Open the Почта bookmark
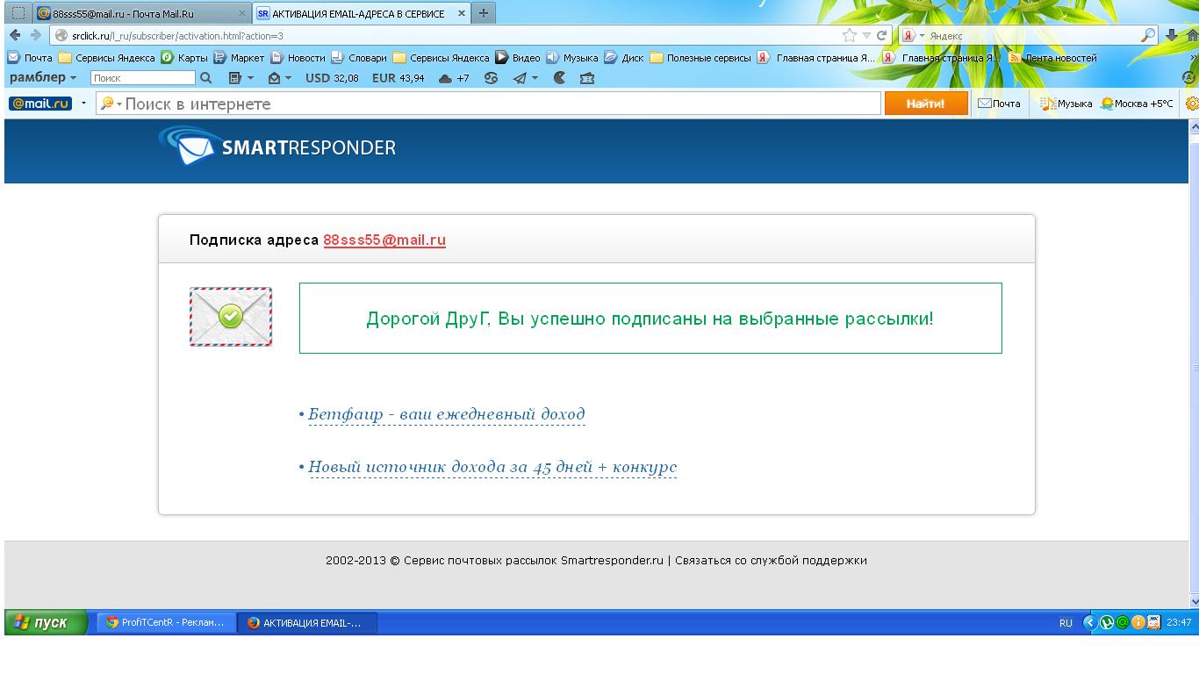 [30, 58]
